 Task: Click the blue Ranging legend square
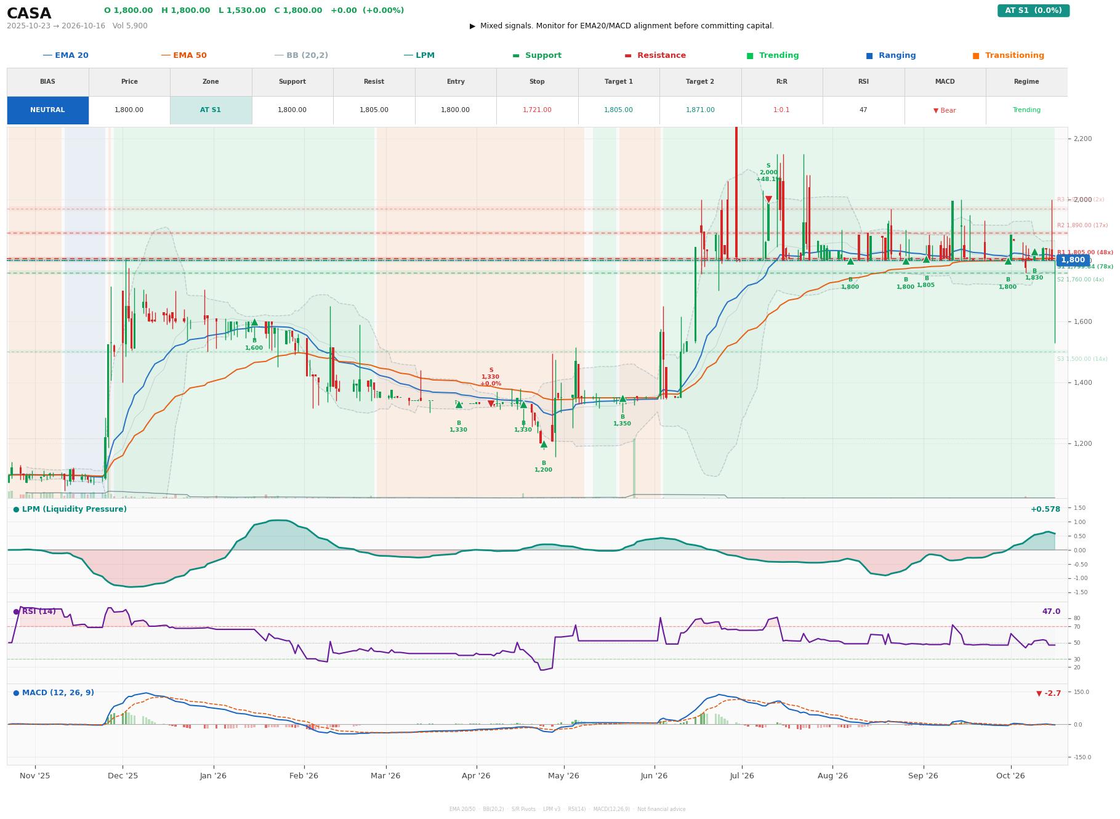tap(869, 55)
